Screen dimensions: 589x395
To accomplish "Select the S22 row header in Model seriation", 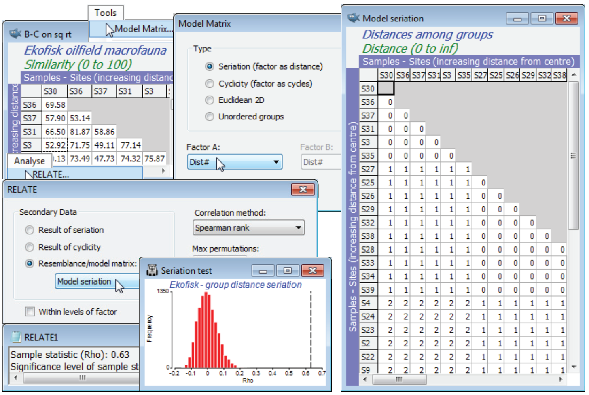I will pyautogui.click(x=368, y=357).
